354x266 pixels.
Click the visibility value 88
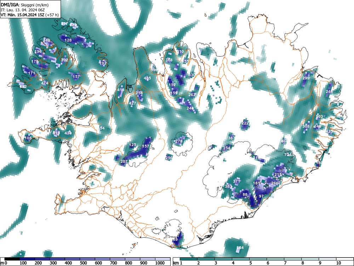click(245, 194)
